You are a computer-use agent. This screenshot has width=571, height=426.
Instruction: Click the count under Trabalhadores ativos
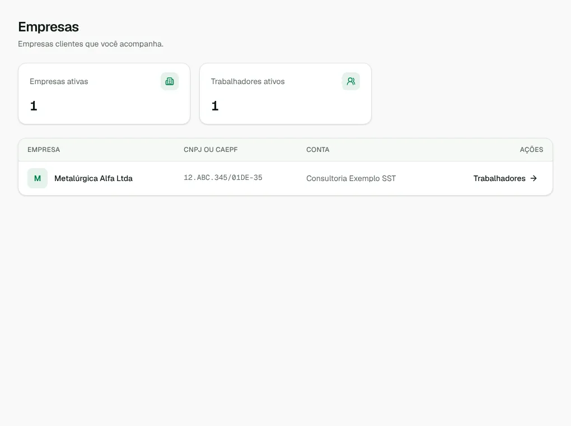(x=215, y=106)
